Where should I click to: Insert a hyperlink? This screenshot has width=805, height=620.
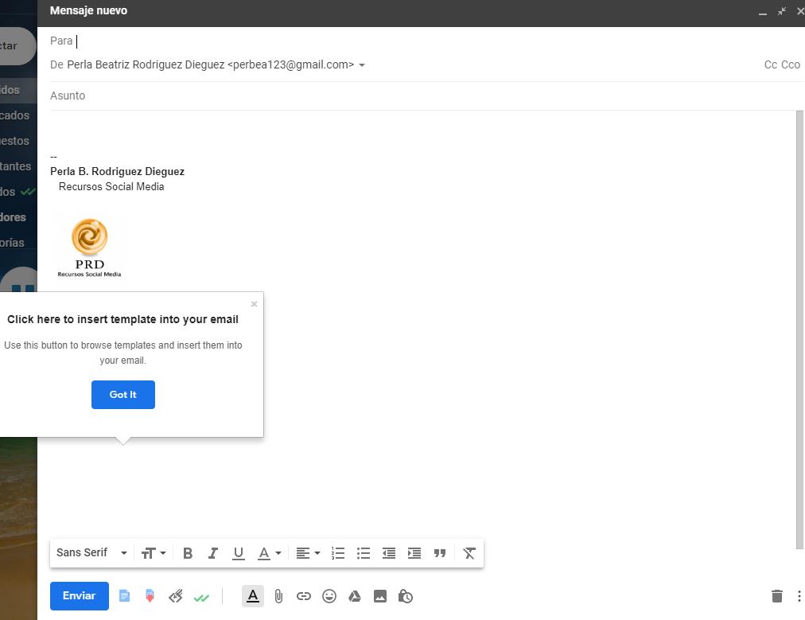(x=304, y=595)
